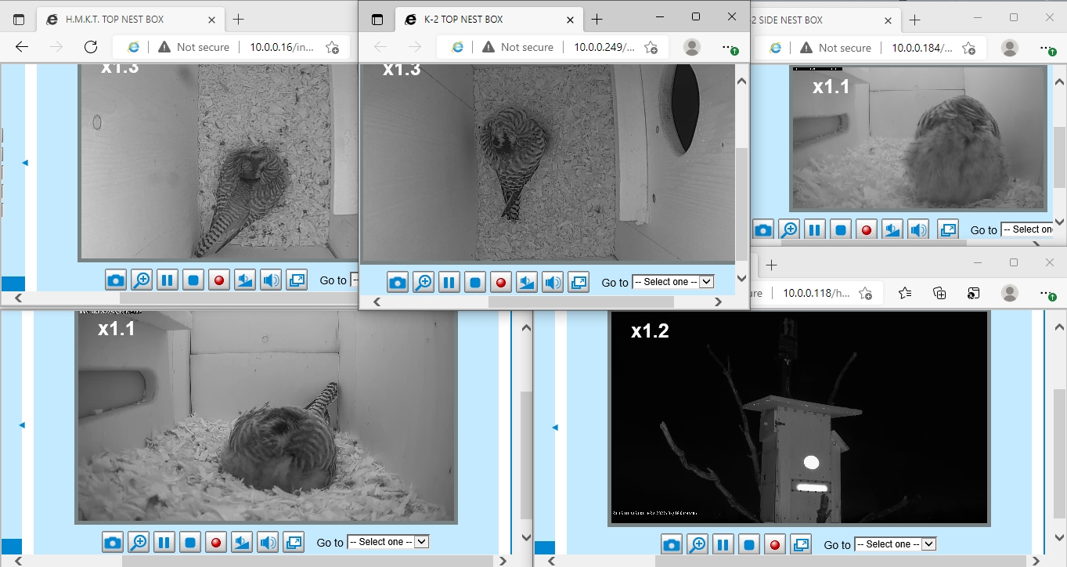Pause the K-2 TOP NEST BOX stream
This screenshot has height=567, width=1067.
click(x=449, y=283)
